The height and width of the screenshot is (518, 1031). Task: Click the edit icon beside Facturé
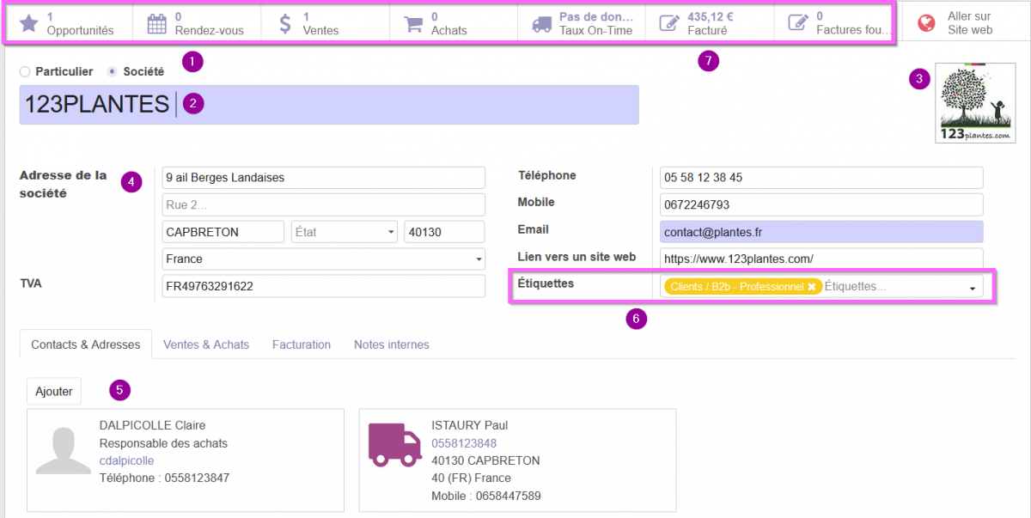(x=669, y=24)
